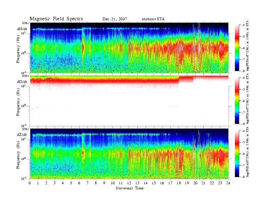Click hour tick '15' on the time axis
Viewport: 272px width, 210px height.
coord(154,183)
